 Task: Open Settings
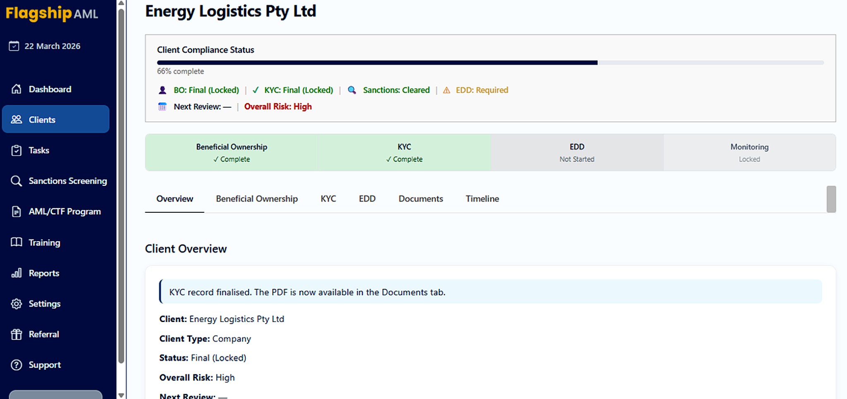pyautogui.click(x=44, y=303)
